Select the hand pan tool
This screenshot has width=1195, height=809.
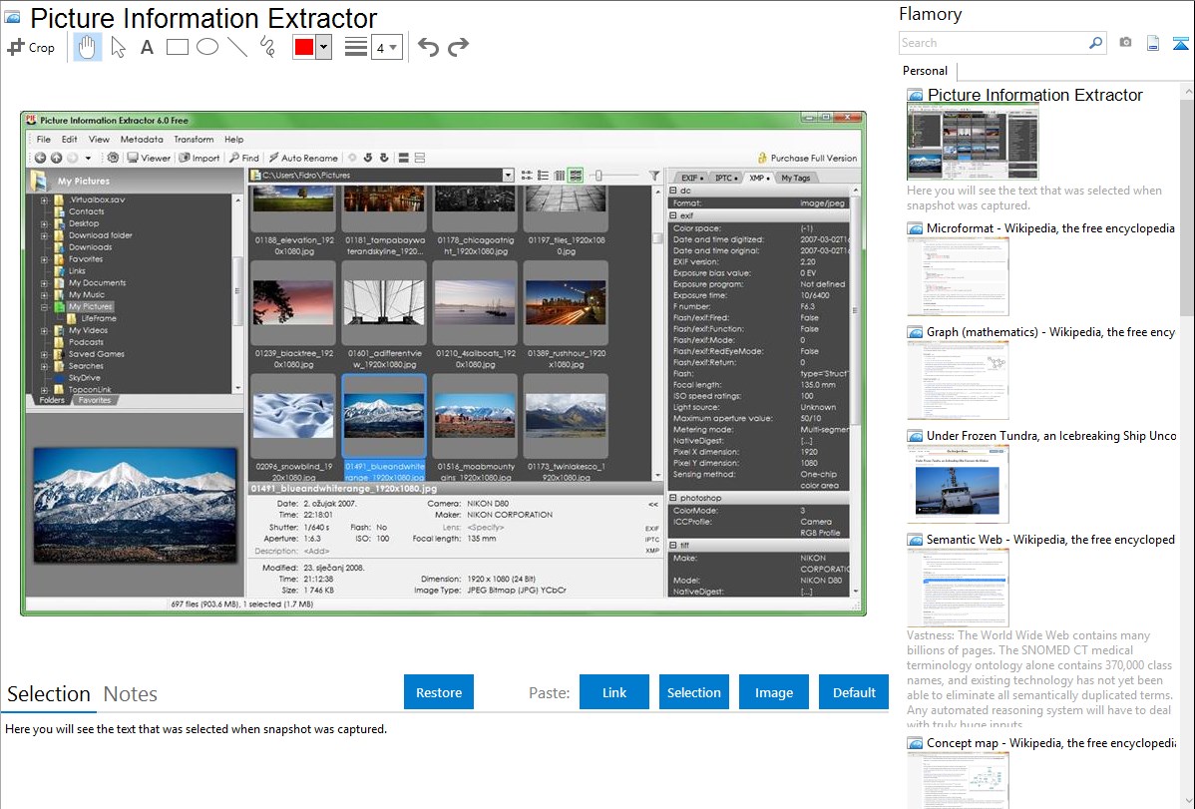click(87, 47)
